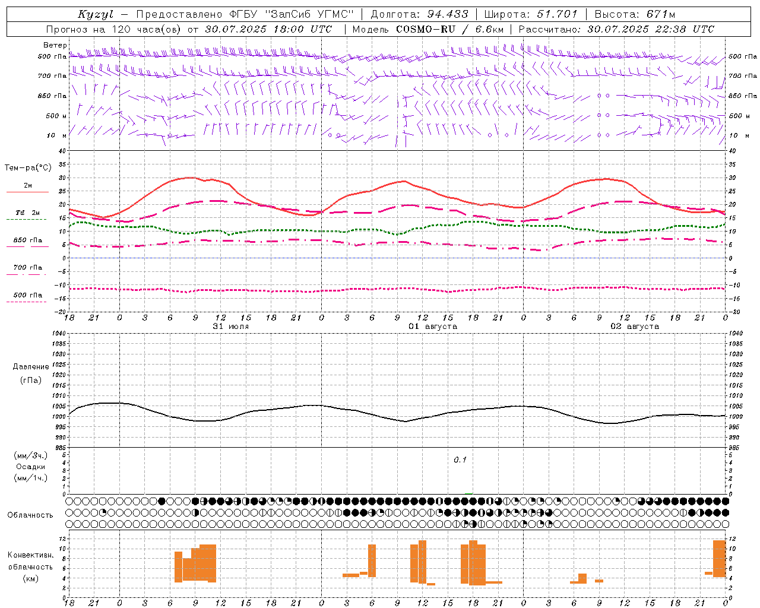The image size is (760, 608).
Task: Select the "Прогноз на 120 часа(ов)" forecast start text
Action: (115, 29)
